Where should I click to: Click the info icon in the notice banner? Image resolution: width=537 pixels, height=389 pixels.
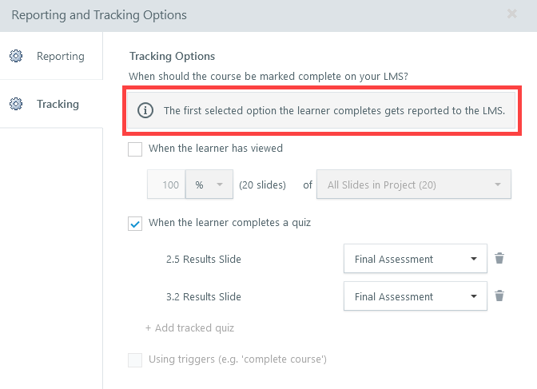(x=145, y=111)
